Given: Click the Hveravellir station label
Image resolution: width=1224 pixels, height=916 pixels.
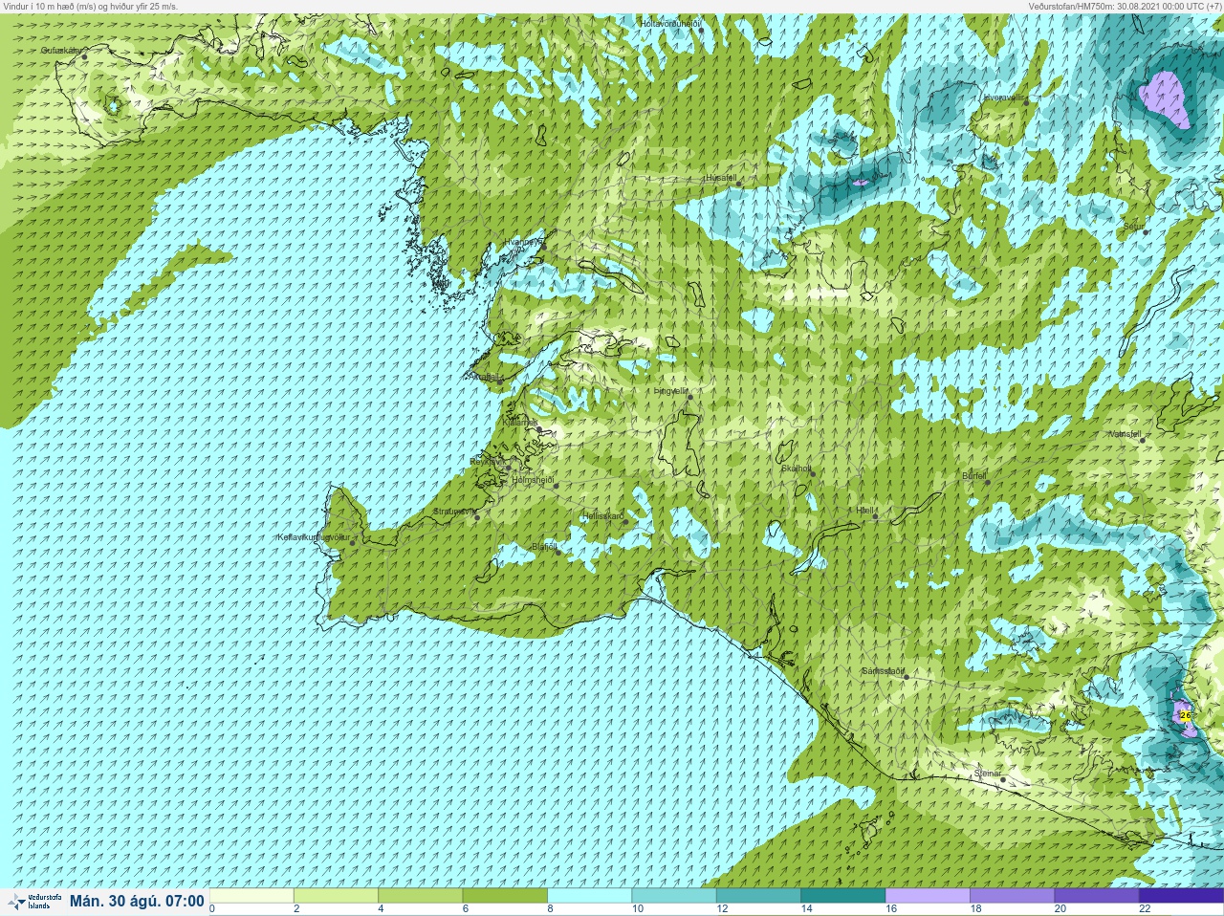Looking at the screenshot, I should [1004, 98].
